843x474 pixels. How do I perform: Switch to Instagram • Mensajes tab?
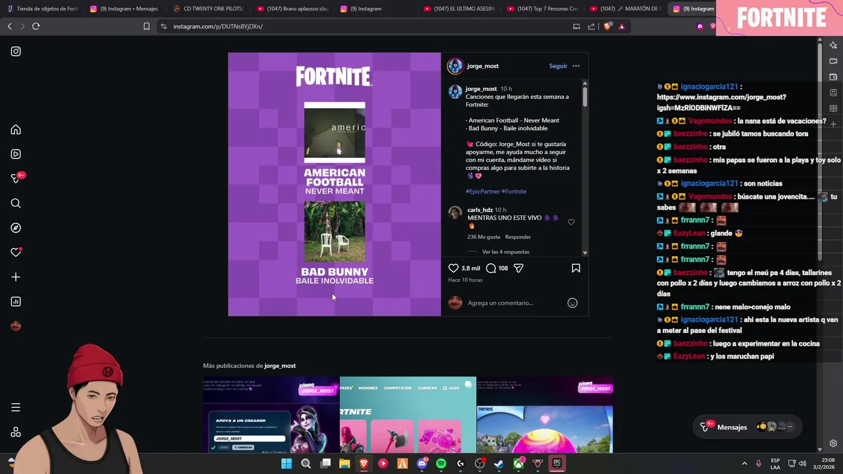[x=124, y=9]
